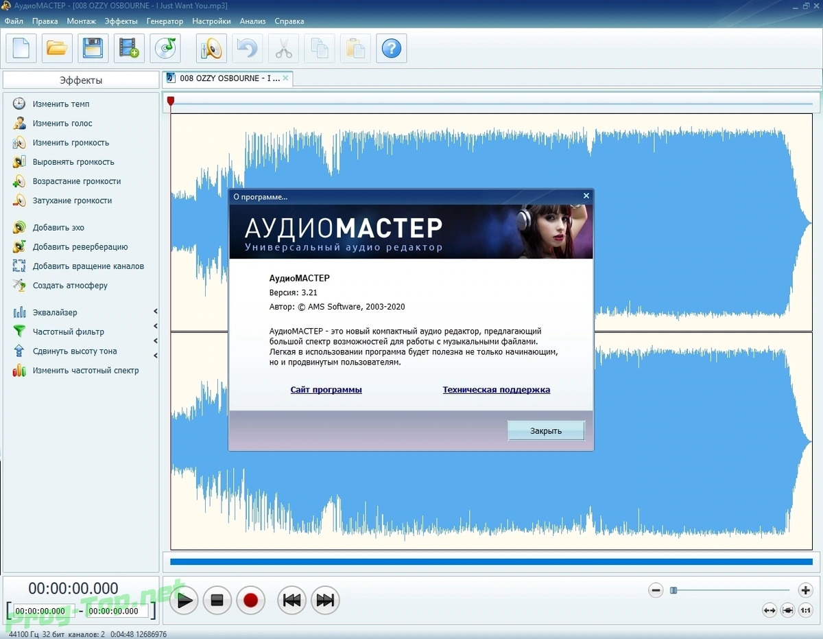Extract audio from video with the filmstrip icon
Viewport: 823px width, 639px height.
[129, 48]
